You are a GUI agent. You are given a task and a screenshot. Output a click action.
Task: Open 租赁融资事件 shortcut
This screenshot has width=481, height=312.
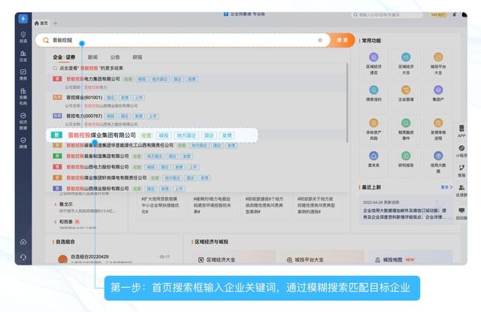406,129
